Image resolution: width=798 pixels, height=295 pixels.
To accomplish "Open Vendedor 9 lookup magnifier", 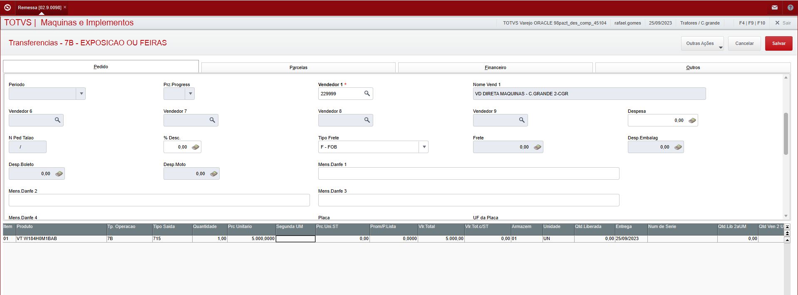I will [x=522, y=120].
